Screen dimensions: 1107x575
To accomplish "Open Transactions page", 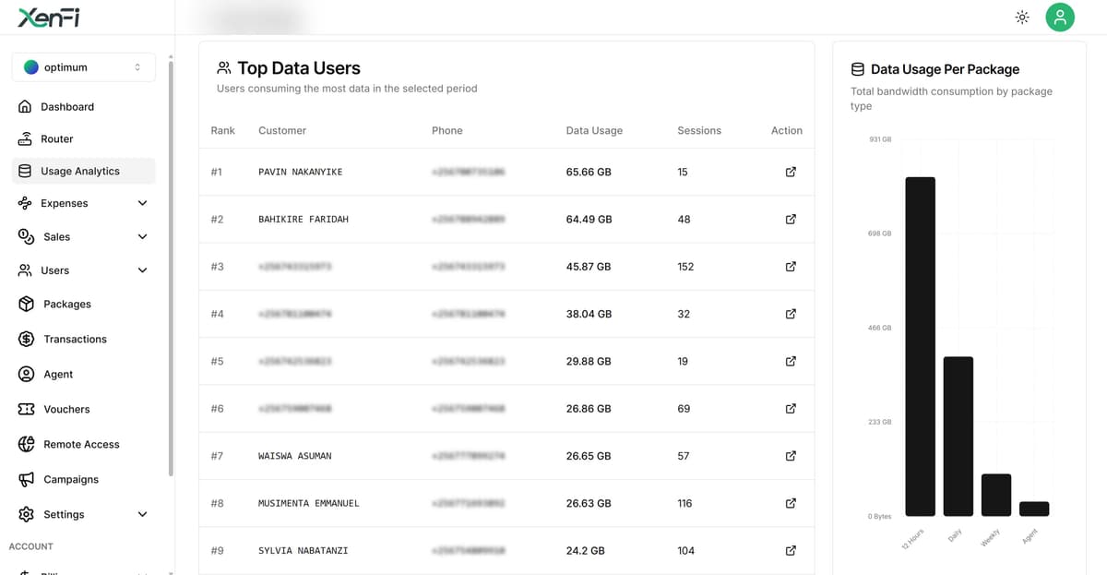I will 83,340.
